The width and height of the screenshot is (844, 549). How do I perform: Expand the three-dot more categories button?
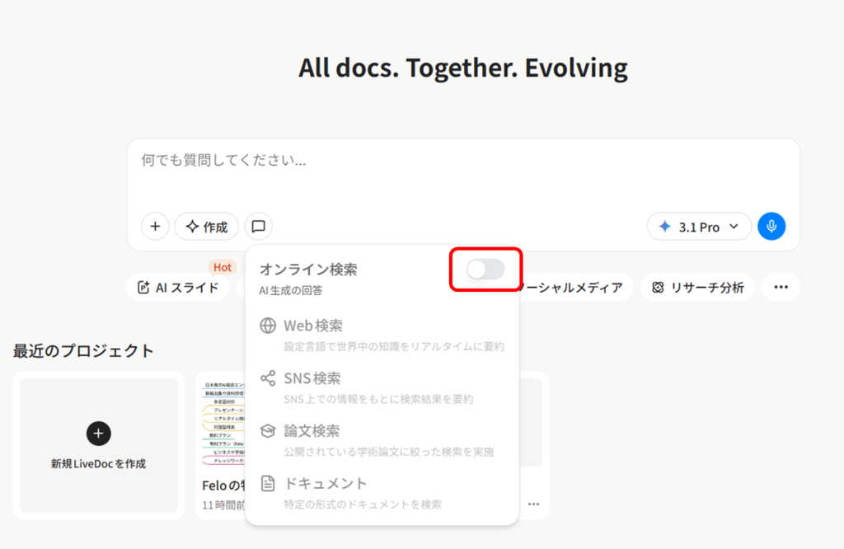[x=781, y=287]
